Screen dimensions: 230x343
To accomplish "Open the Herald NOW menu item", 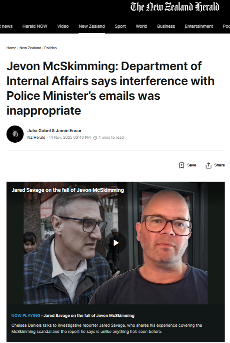I will [x=35, y=26].
